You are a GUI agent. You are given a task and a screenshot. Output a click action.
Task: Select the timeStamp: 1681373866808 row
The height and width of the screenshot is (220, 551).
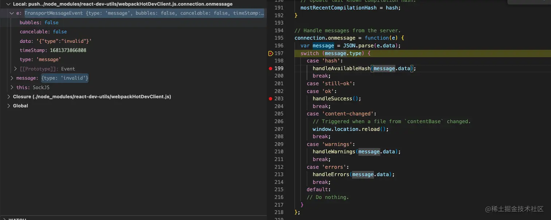(133, 50)
